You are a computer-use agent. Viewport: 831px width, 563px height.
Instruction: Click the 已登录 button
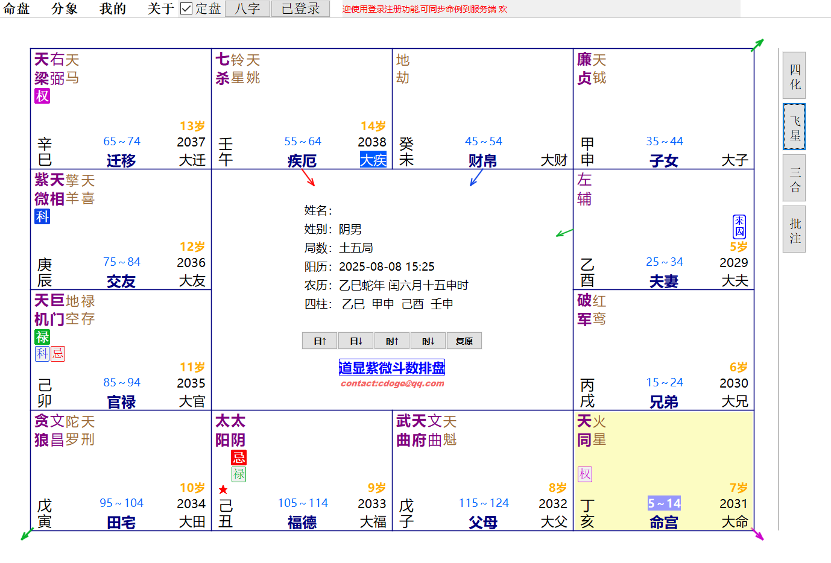click(x=300, y=8)
